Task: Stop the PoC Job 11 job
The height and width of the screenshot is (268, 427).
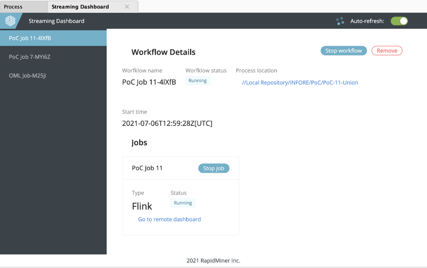Action: [x=213, y=168]
